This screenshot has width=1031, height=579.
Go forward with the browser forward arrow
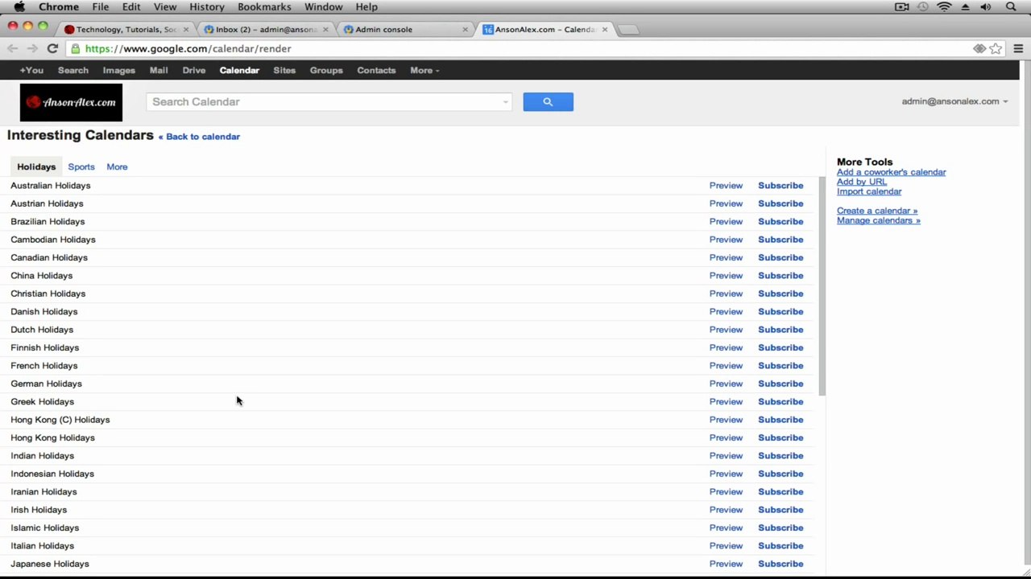32,48
